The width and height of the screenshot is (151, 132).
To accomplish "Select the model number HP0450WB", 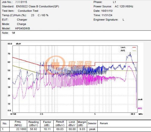I will 23,28.
